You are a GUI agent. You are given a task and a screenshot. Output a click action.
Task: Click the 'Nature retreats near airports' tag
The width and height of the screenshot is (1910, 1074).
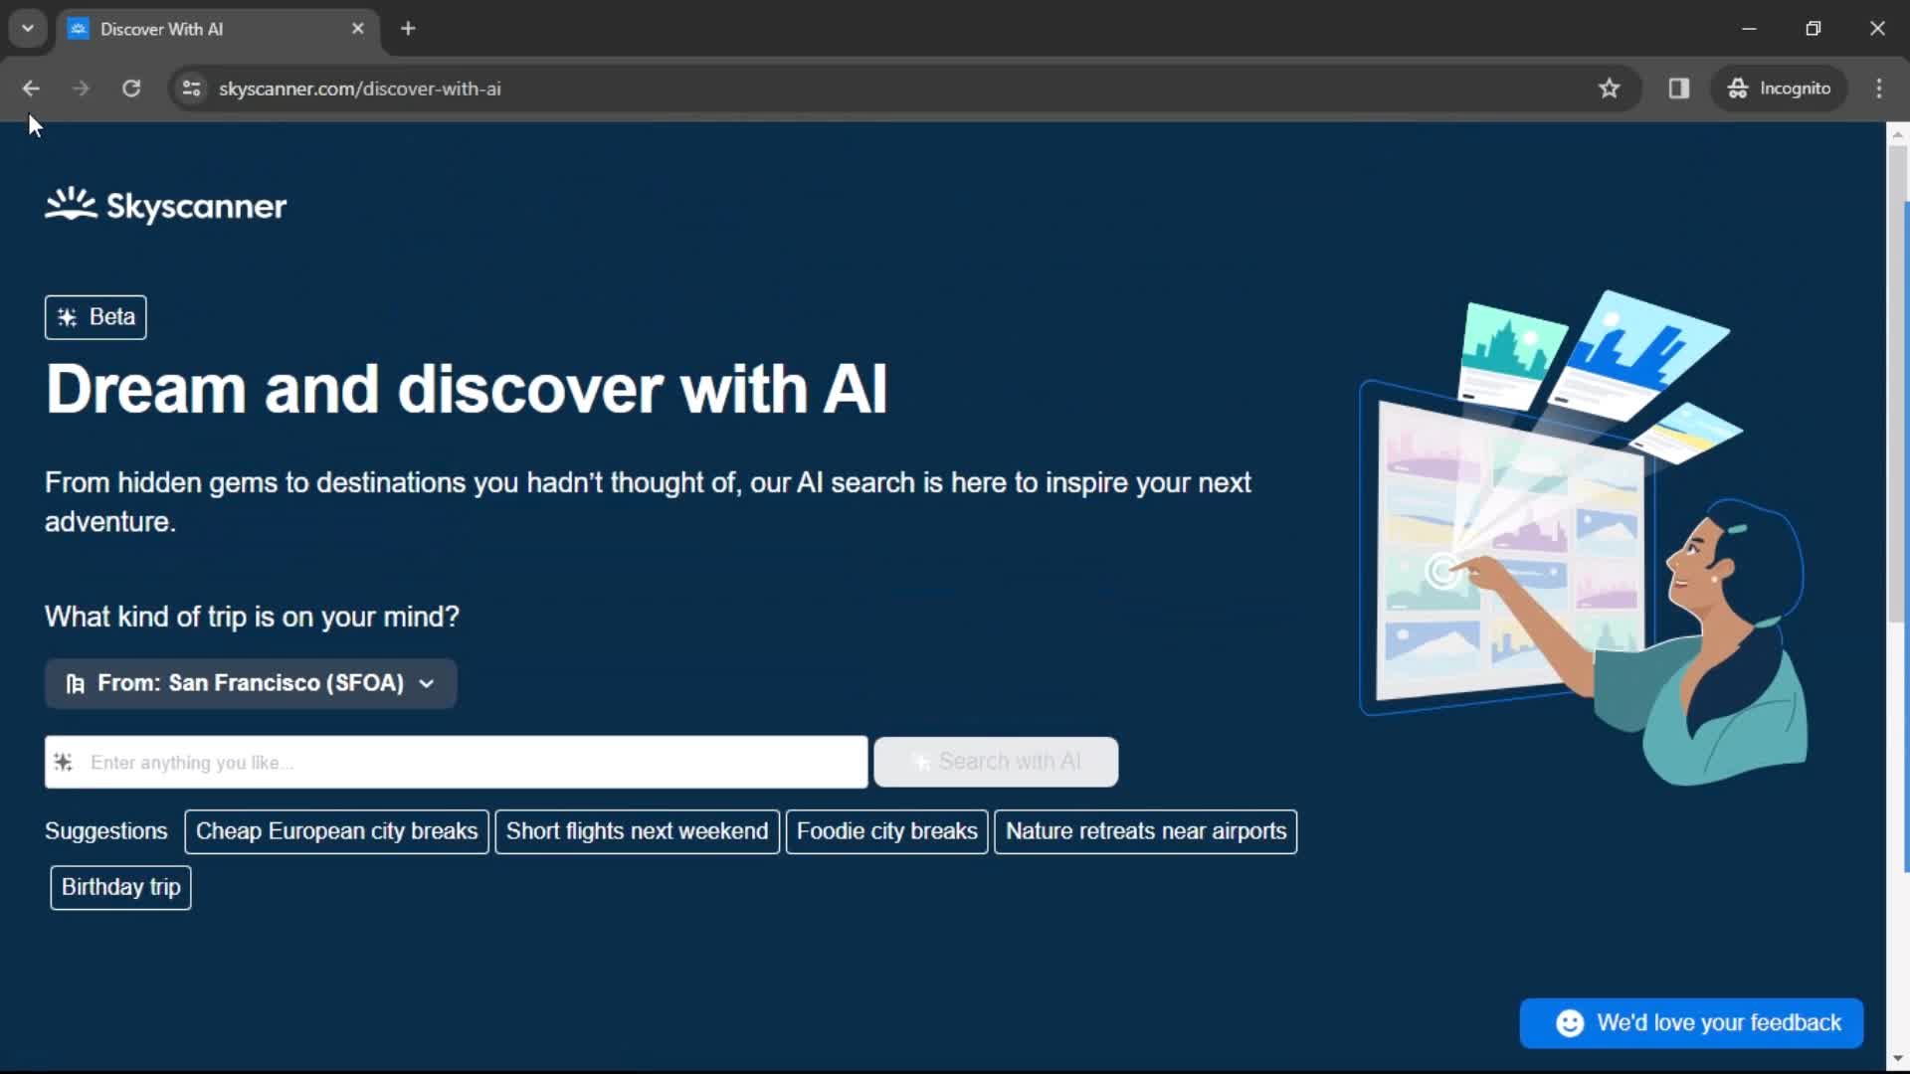pos(1144,830)
